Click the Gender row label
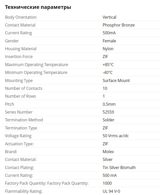 click(12, 41)
